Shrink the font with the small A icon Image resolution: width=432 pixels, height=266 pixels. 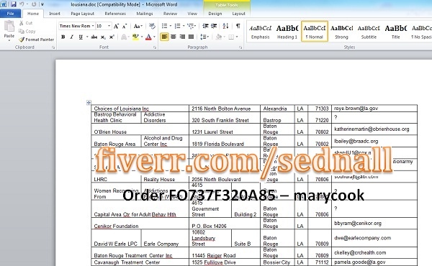[x=125, y=26]
